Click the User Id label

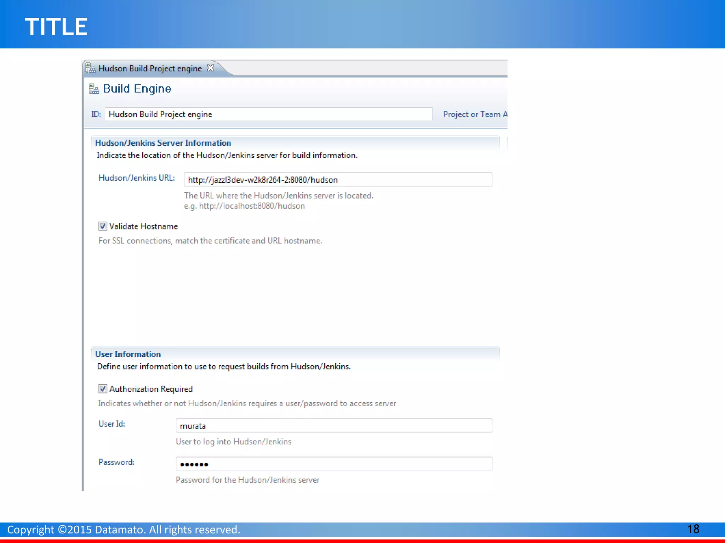point(112,424)
